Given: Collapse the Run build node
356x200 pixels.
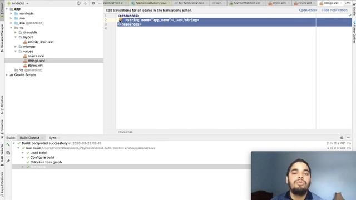Looking at the screenshot, I should pos(18,148).
